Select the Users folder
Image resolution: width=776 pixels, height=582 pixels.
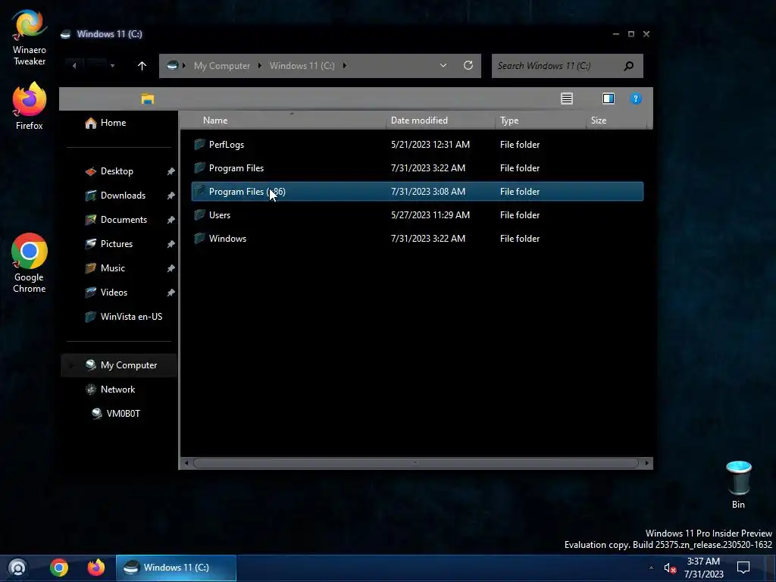[x=418, y=214]
